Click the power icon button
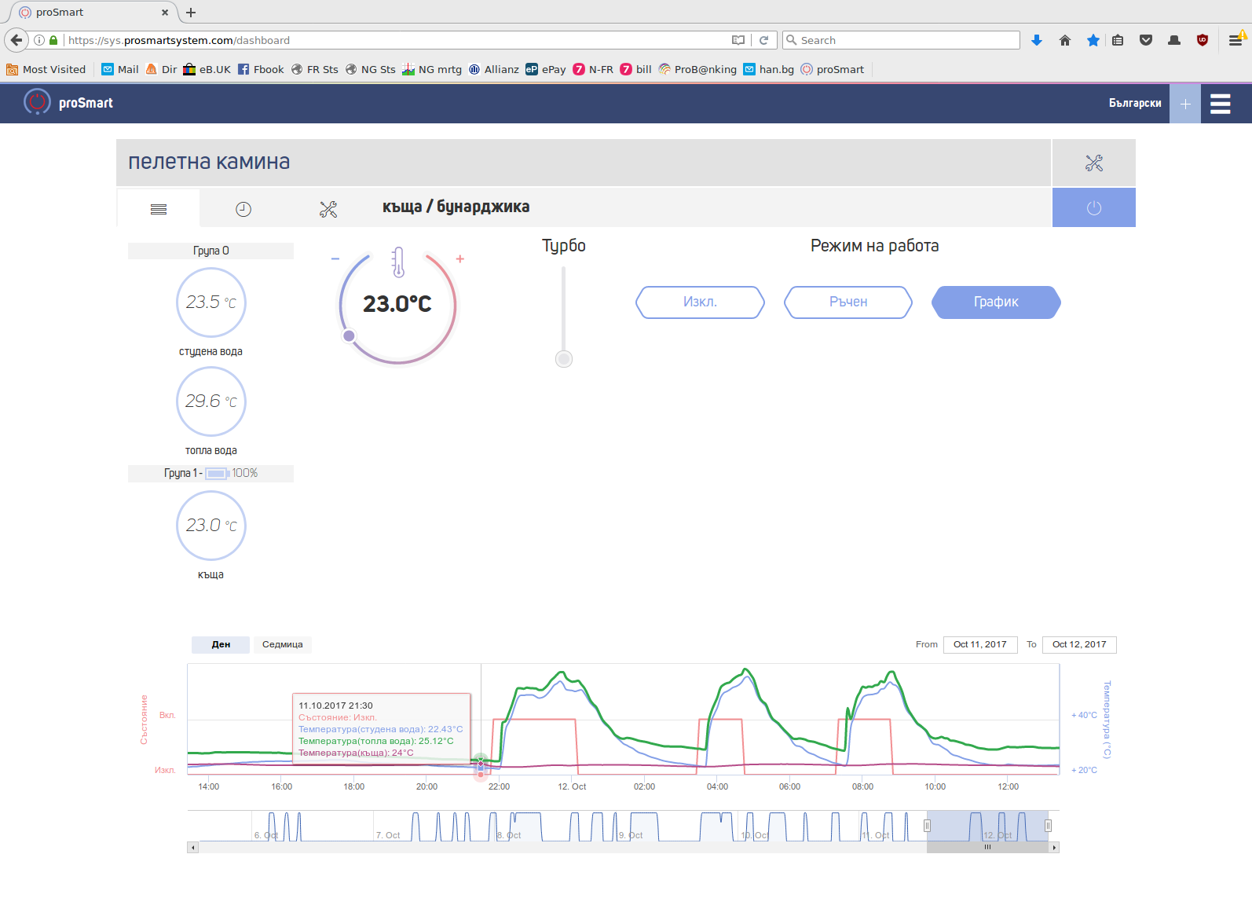Viewport: 1252px width, 898px height. click(1093, 208)
